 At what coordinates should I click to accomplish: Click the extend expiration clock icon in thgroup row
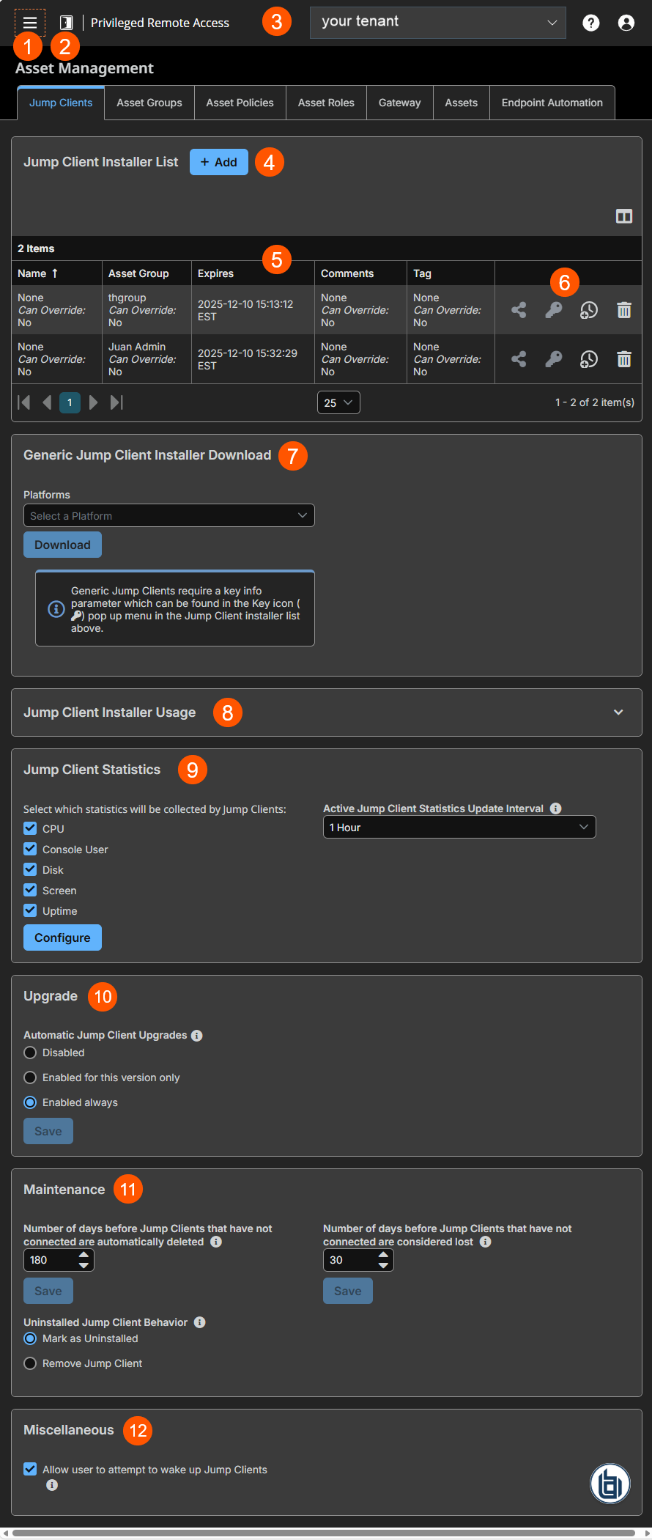click(589, 310)
